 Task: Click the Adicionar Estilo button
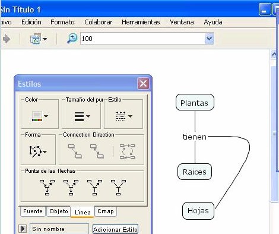click(115, 229)
